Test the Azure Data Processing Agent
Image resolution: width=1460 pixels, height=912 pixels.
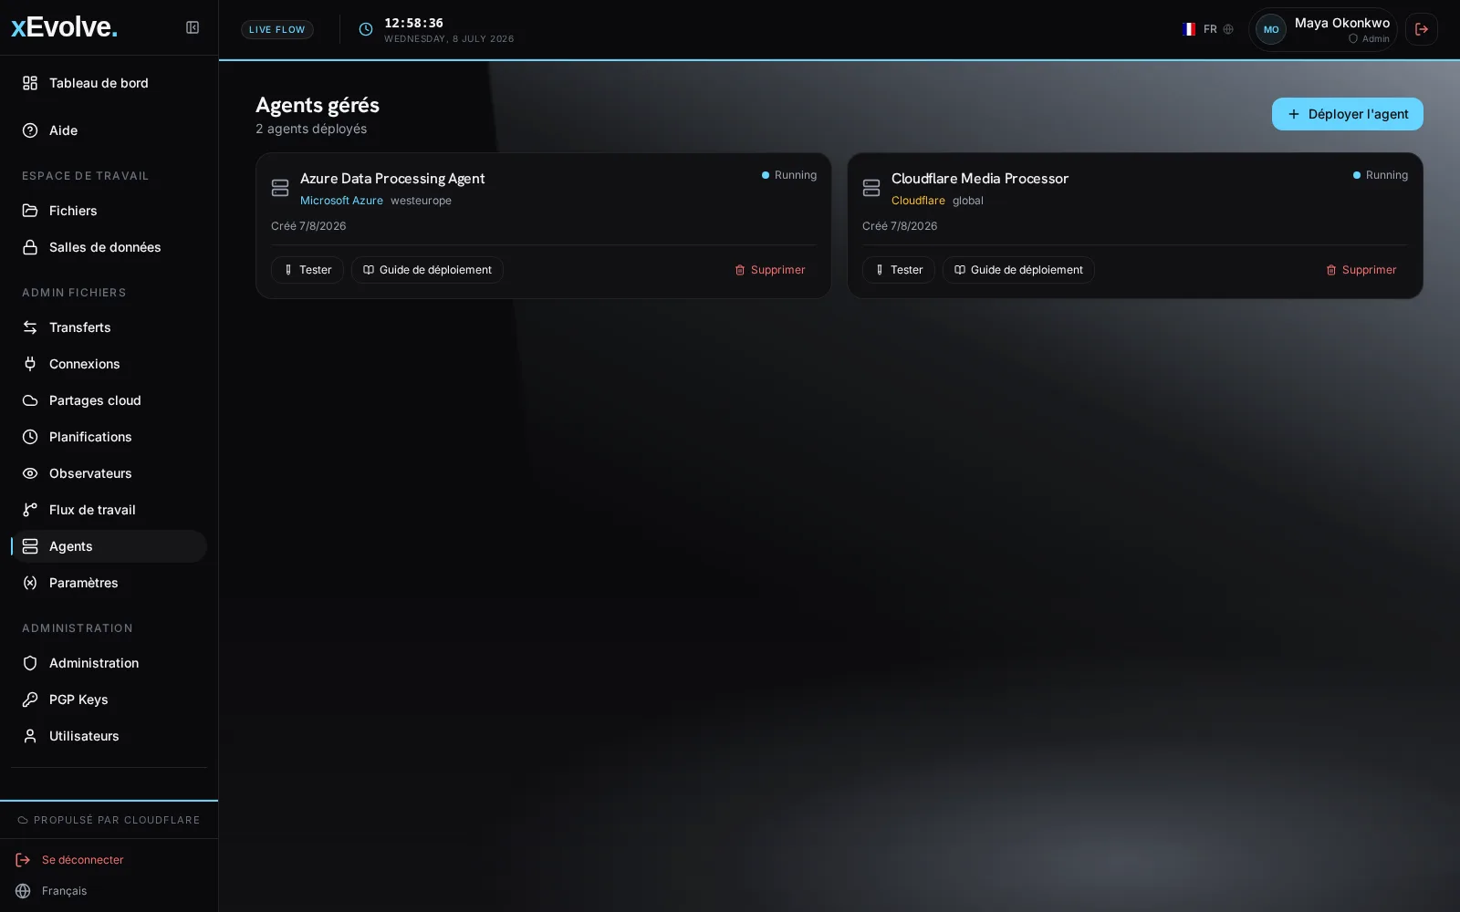[308, 270]
